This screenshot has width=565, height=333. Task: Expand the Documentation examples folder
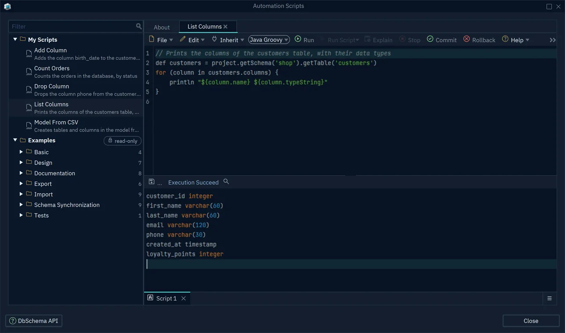[21, 173]
